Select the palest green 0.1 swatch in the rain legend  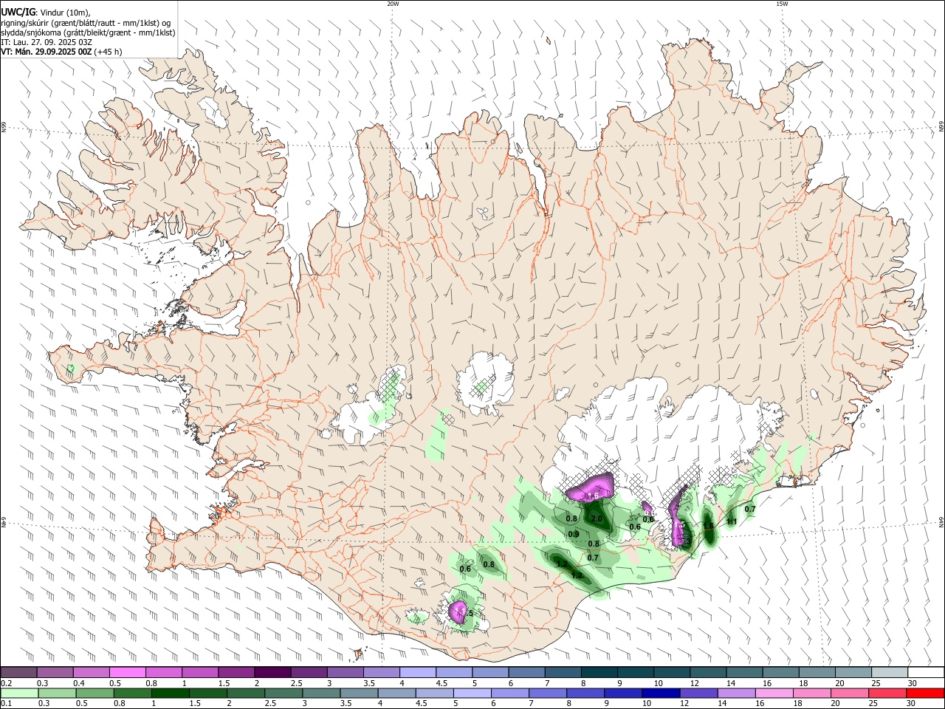(x=19, y=693)
